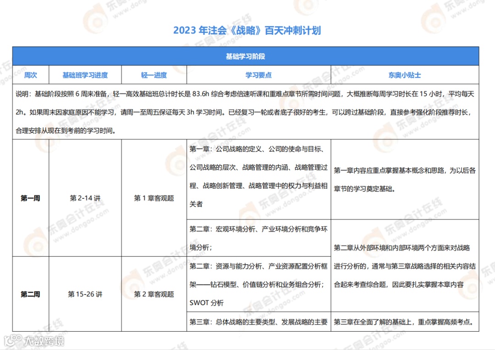Click the cell 第 2-14 讲
Viewport: 495px width, 350px height.
pos(85,198)
